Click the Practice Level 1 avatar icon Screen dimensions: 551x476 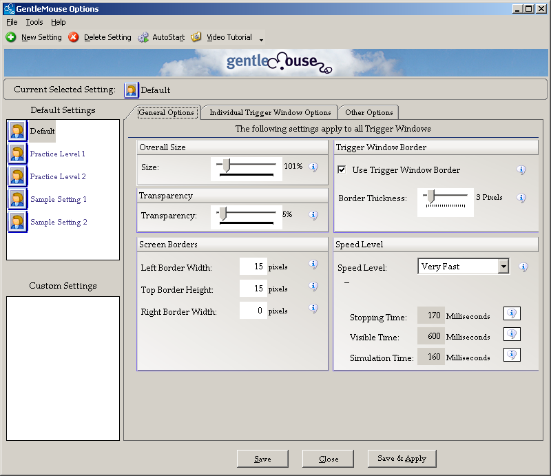point(17,154)
